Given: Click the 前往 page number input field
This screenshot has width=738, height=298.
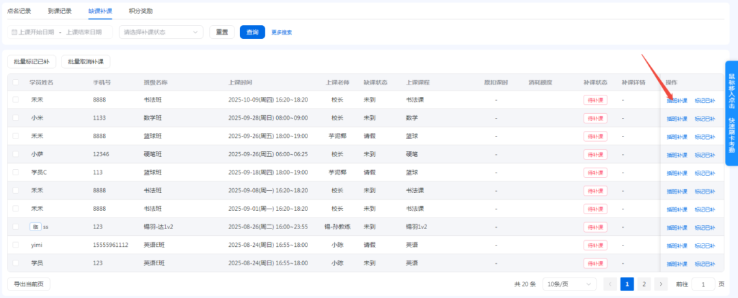Looking at the screenshot, I should (x=703, y=284).
